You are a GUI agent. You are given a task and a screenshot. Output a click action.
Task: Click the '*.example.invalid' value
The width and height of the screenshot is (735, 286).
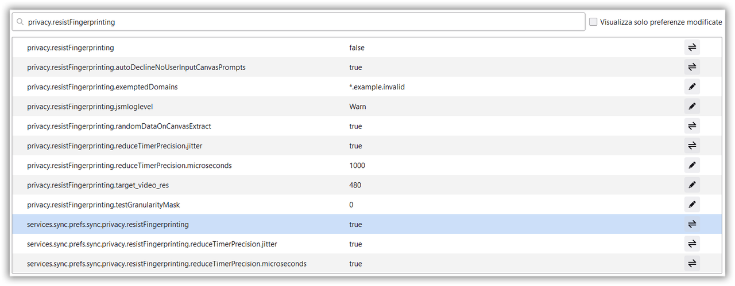tap(377, 87)
